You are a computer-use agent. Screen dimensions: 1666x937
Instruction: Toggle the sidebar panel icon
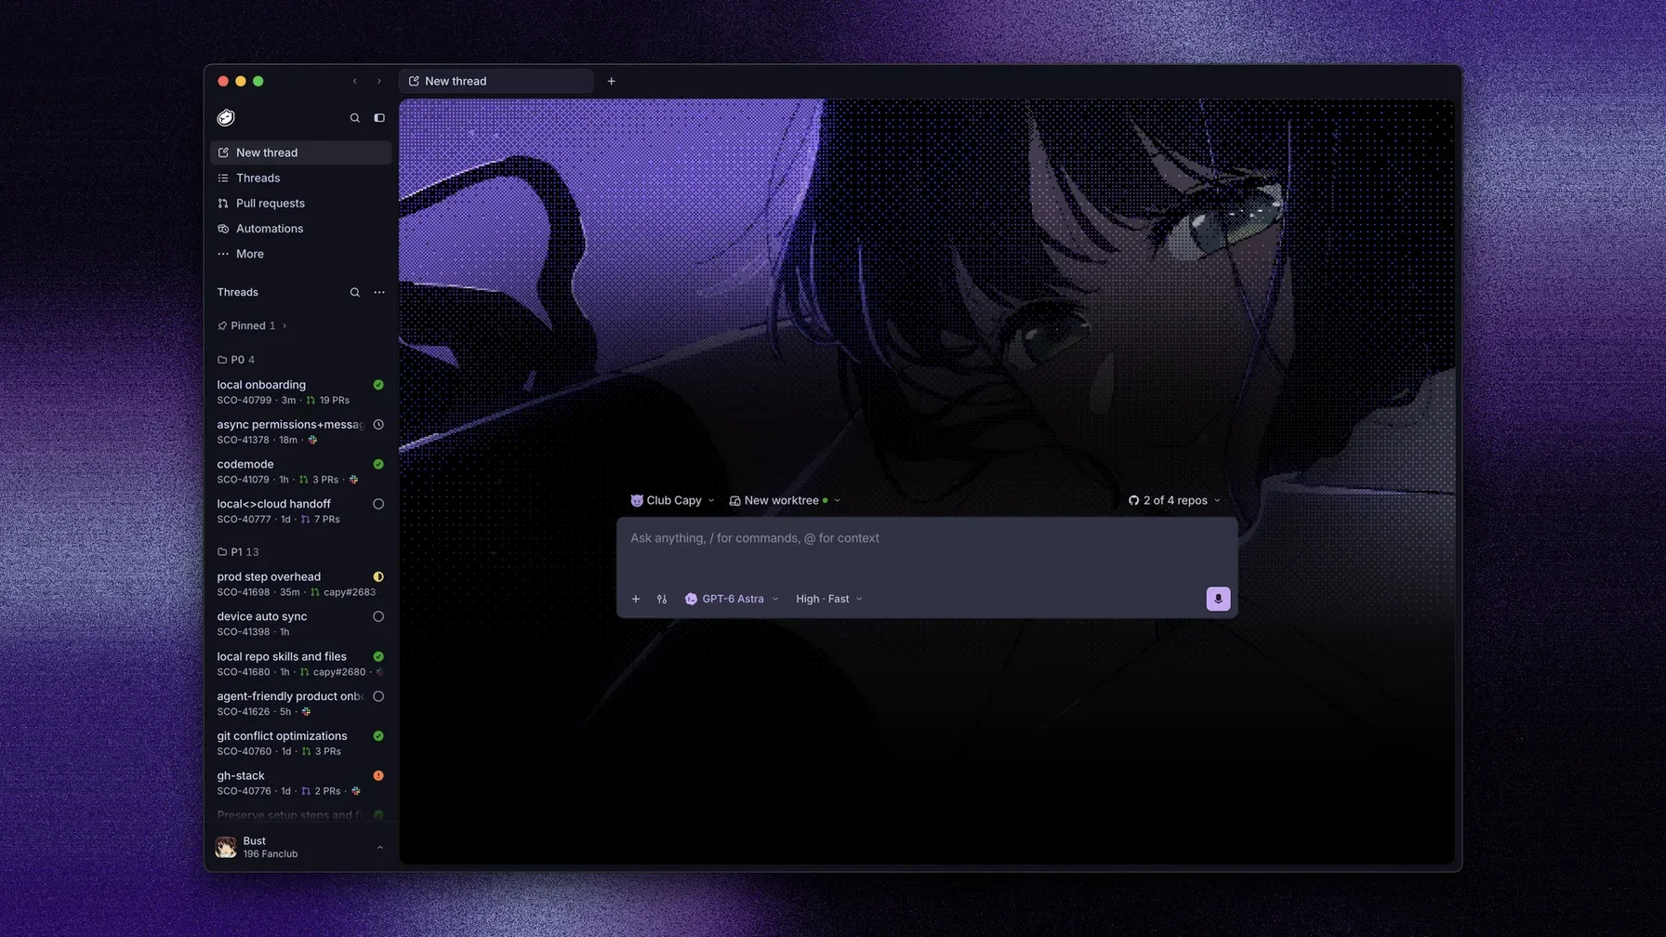pyautogui.click(x=379, y=118)
